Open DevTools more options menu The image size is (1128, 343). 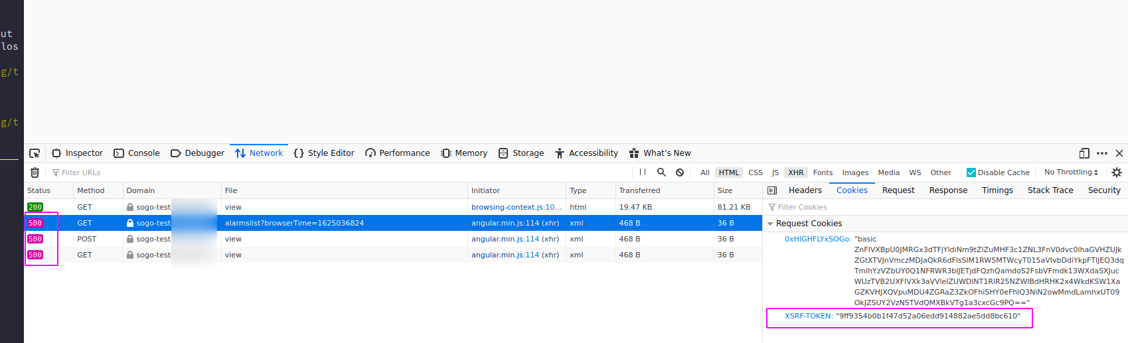[x=1102, y=153]
